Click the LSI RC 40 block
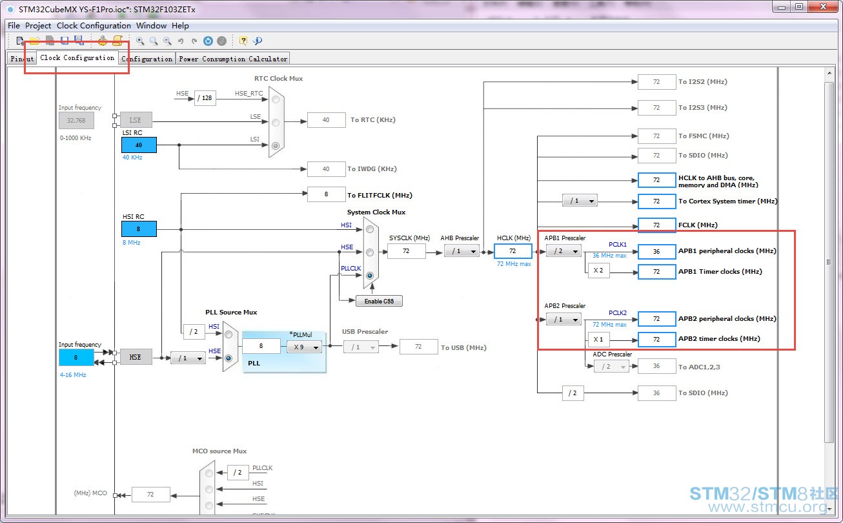Image resolution: width=843 pixels, height=523 pixels. pyautogui.click(x=139, y=145)
